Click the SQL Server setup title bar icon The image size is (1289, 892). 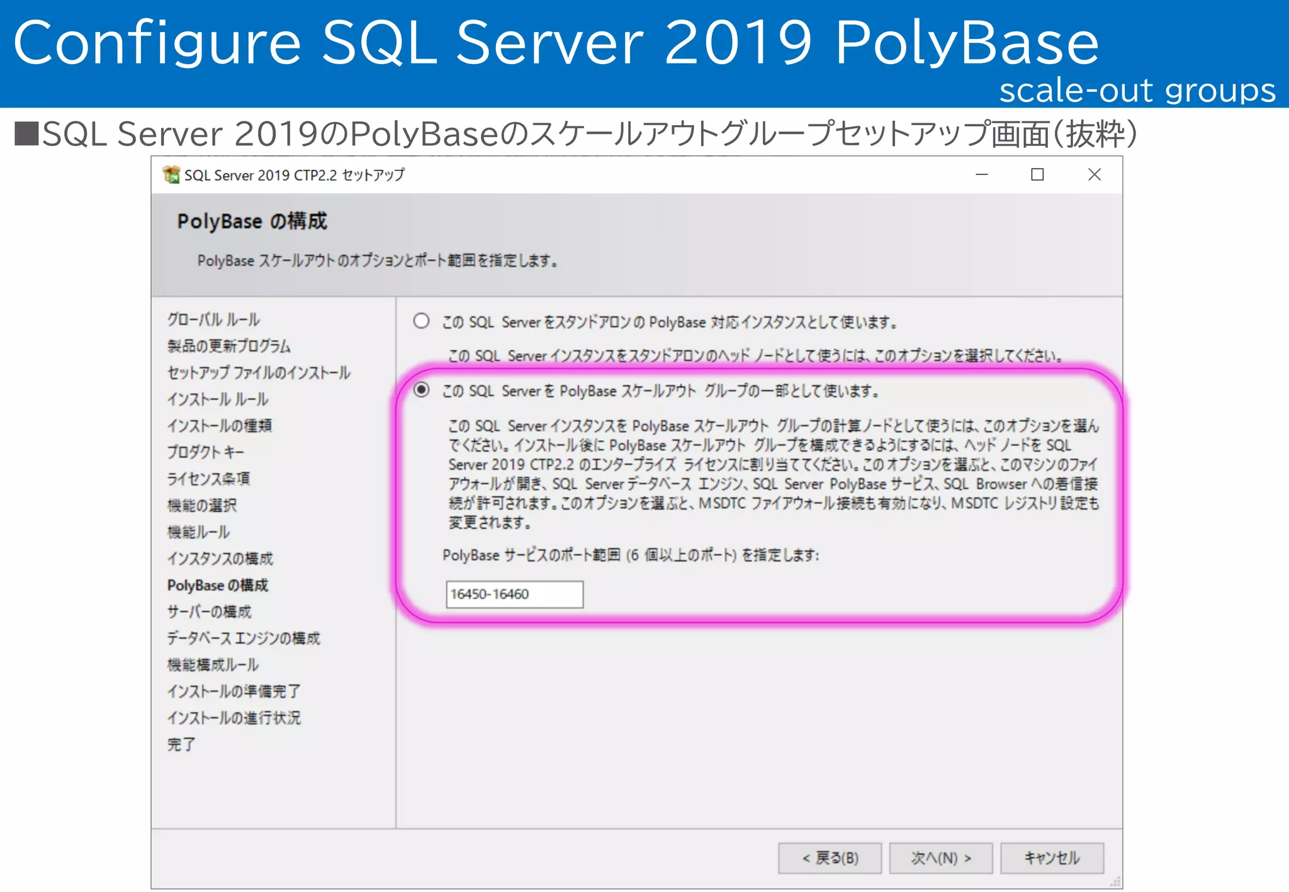171,175
